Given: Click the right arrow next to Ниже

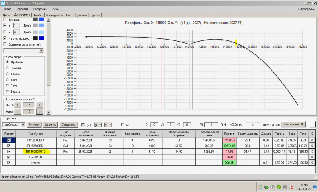Looking at the screenshot, I should [39, 111].
